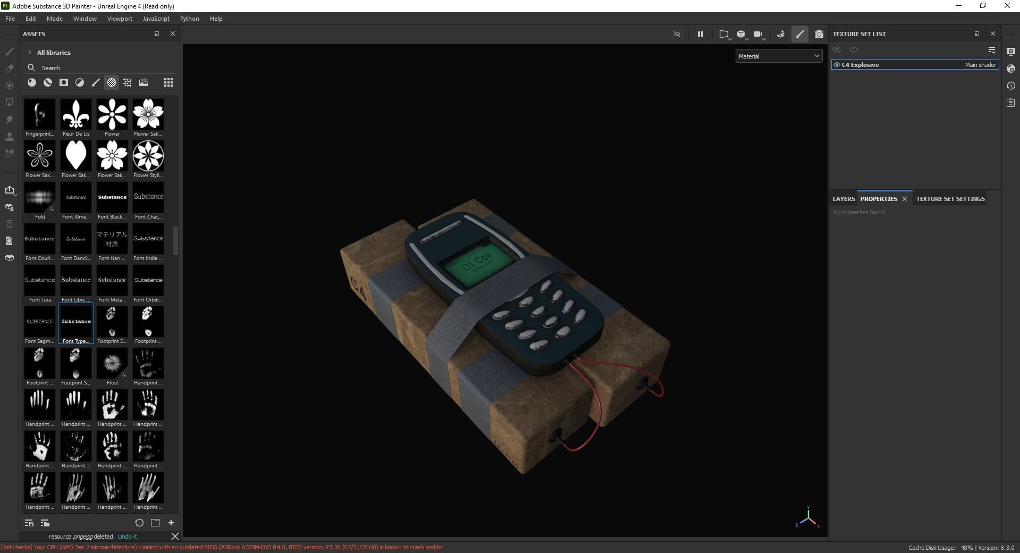1020x553 pixels.
Task: Toggle visibility of all texture sets
Action: pos(837,49)
